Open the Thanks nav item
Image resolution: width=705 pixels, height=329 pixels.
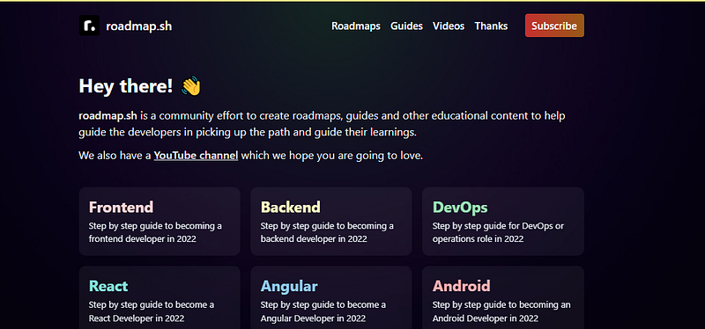point(491,26)
